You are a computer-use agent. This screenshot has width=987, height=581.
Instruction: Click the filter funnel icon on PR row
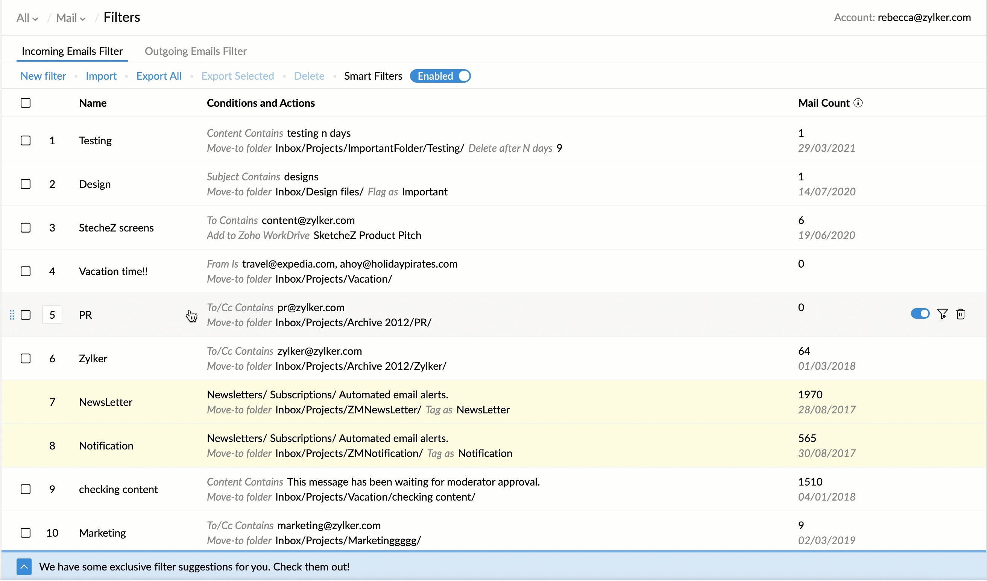tap(942, 314)
